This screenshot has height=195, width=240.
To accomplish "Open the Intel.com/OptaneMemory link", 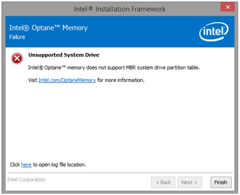I will (x=67, y=80).
